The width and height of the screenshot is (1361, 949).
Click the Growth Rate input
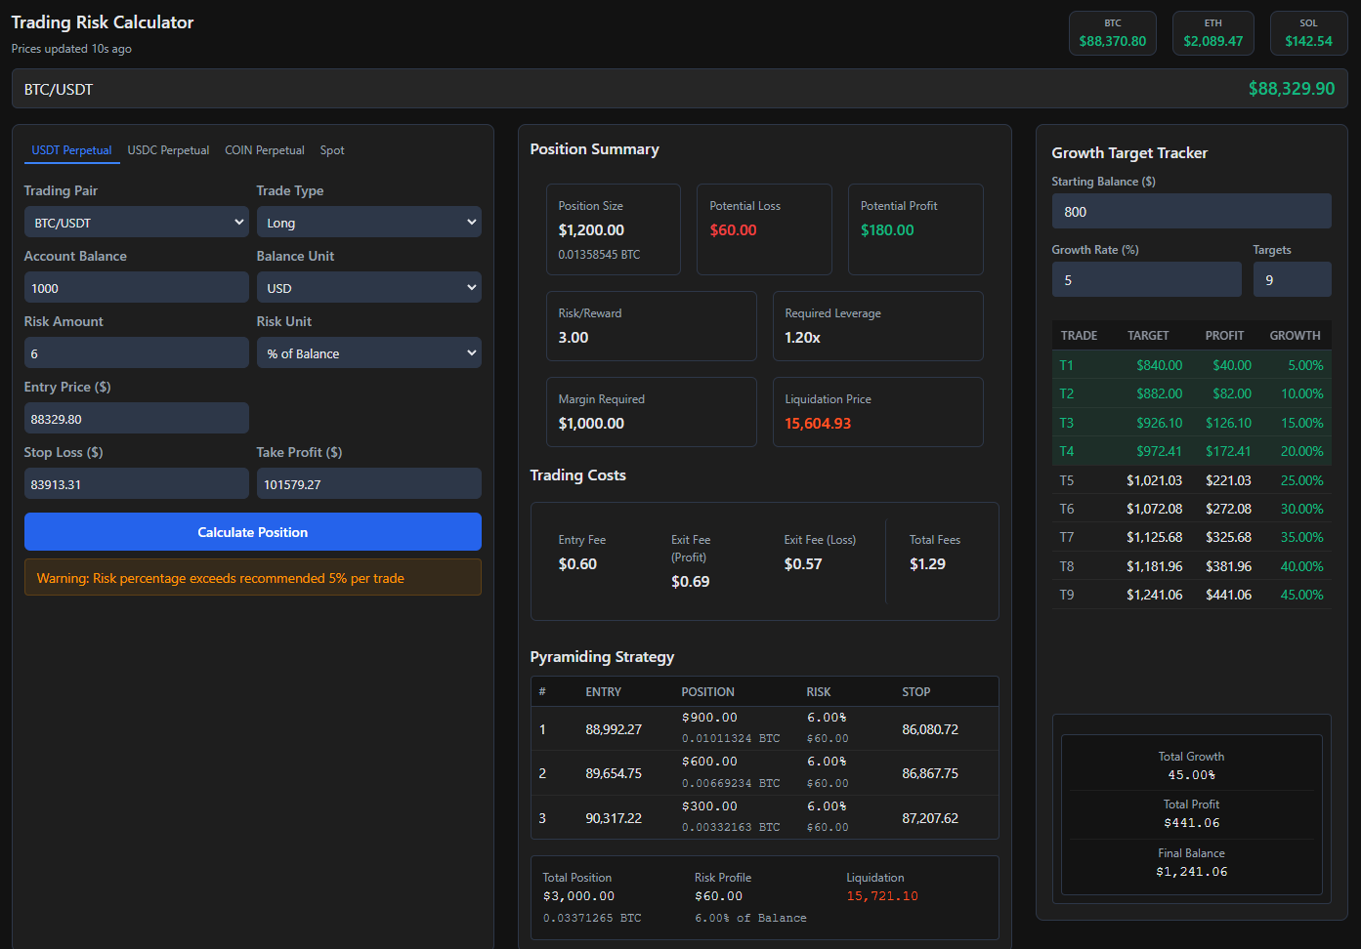coord(1147,280)
